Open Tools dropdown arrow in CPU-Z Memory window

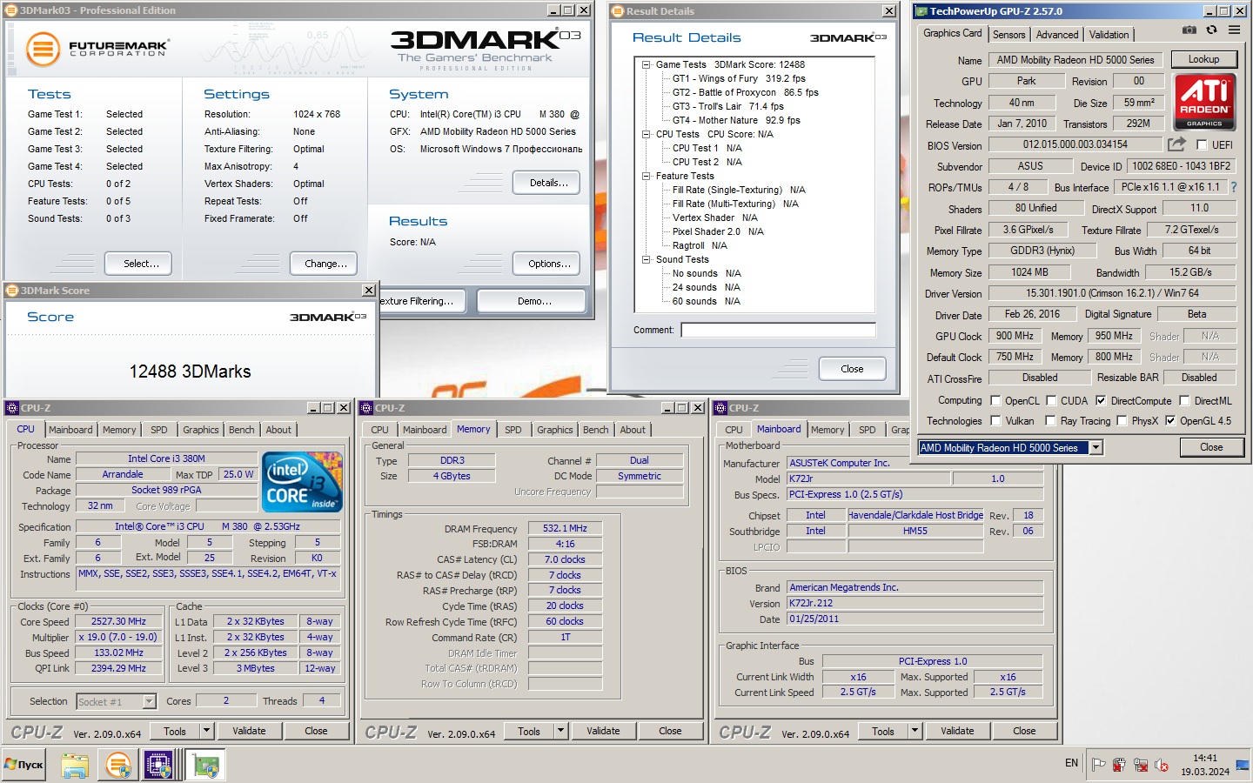click(x=560, y=731)
